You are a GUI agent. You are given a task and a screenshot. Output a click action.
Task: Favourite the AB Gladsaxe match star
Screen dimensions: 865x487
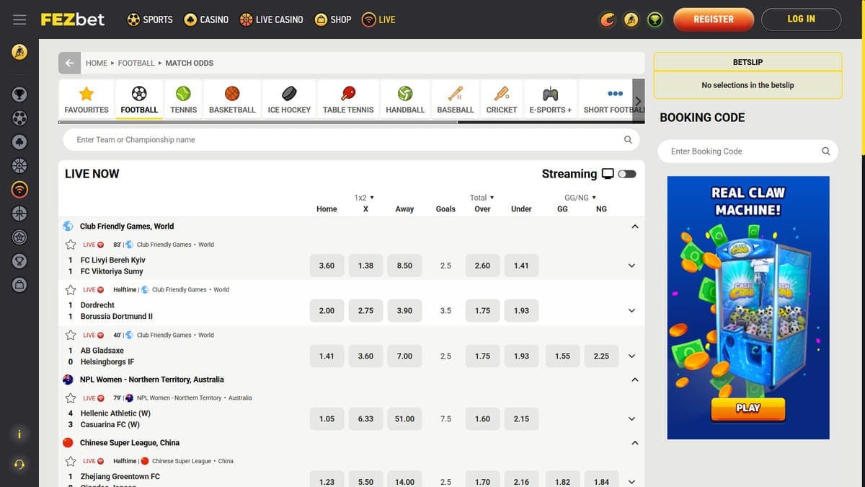pos(71,335)
